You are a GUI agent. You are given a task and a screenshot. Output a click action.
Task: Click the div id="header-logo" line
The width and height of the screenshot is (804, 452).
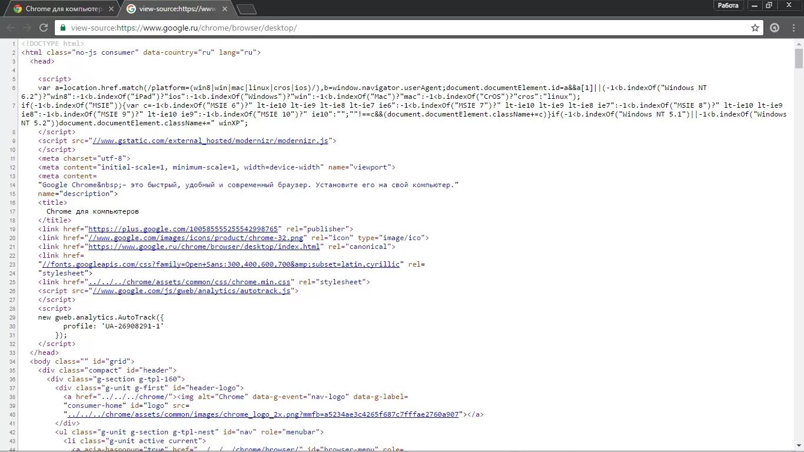pyautogui.click(x=149, y=388)
